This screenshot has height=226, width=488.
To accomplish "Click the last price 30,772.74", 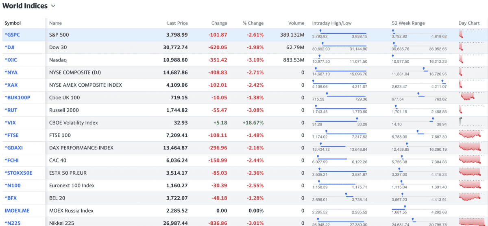I will [175, 48].
